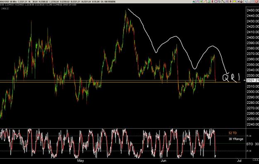
Task: Click the 2250.00 price axis label
Action: (253, 119)
